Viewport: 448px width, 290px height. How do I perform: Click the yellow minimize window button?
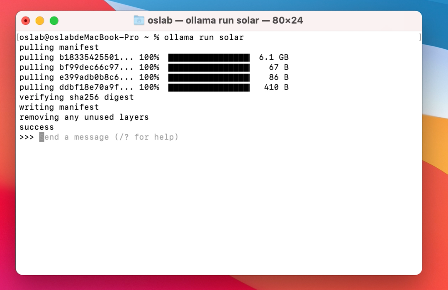(40, 21)
